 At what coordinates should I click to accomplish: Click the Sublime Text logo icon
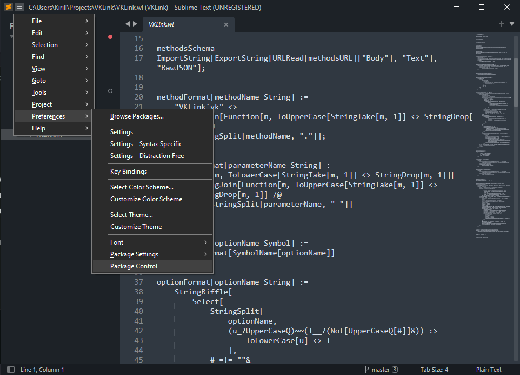[x=9, y=7]
